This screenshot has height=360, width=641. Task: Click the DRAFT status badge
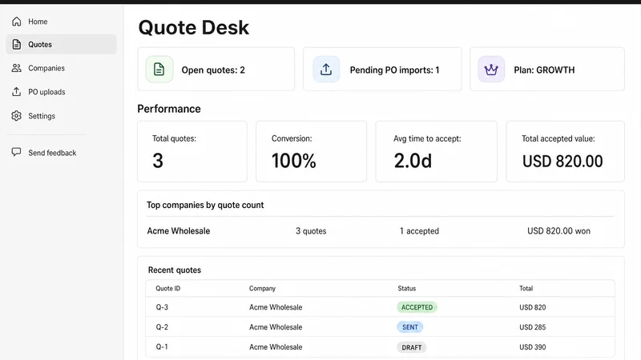[x=412, y=347]
